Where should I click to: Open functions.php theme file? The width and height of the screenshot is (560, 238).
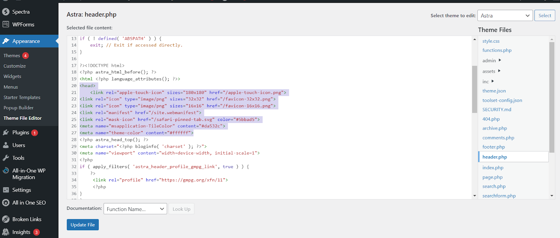pos(497,50)
